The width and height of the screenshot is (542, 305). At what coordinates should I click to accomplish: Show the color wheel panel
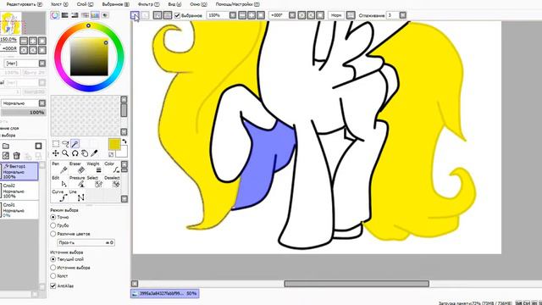pyautogui.click(x=54, y=15)
